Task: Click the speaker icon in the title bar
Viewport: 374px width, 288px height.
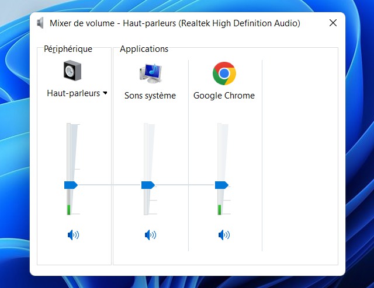Action: 40,23
